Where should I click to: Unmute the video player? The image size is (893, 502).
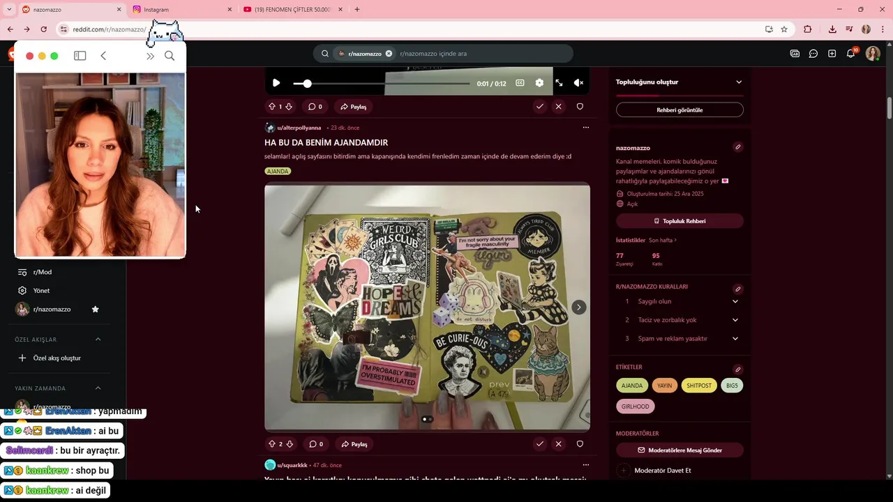coord(578,83)
